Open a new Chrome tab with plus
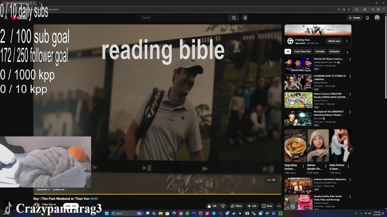The image size is (387, 217). 40,3
